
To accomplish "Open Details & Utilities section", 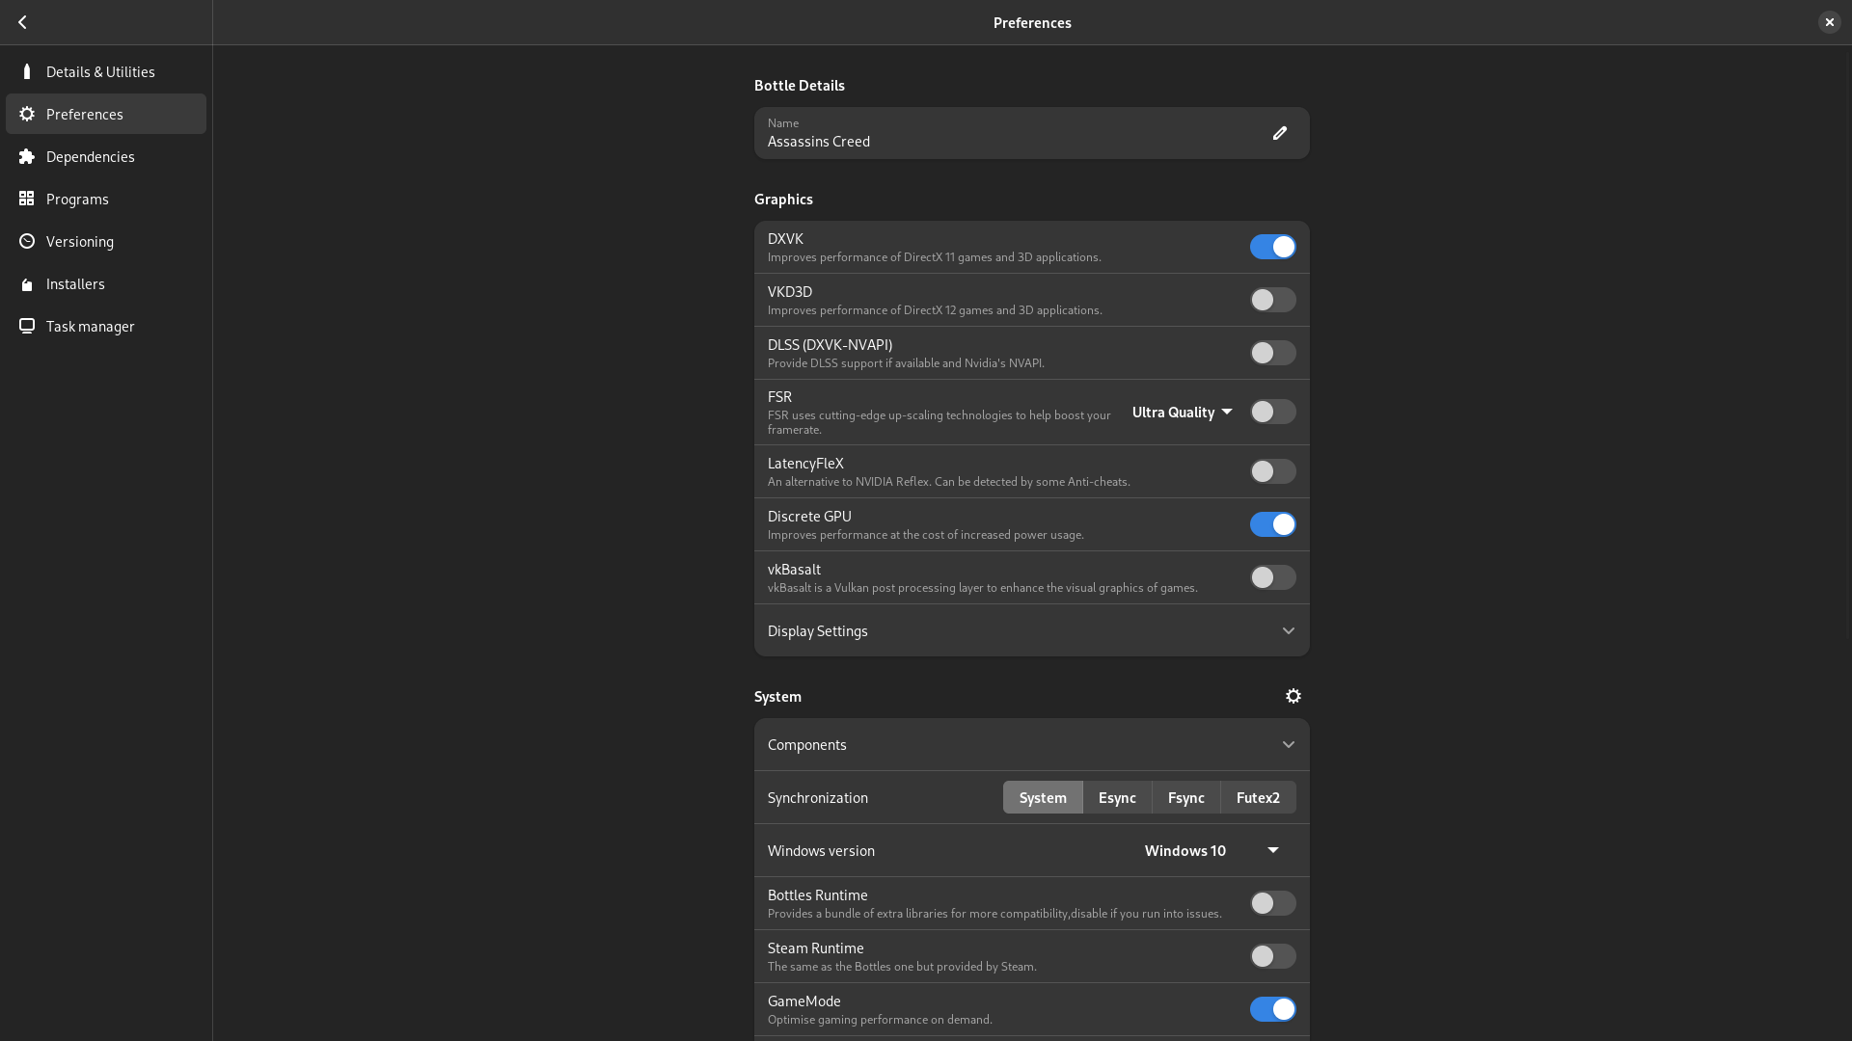I will coord(99,71).
